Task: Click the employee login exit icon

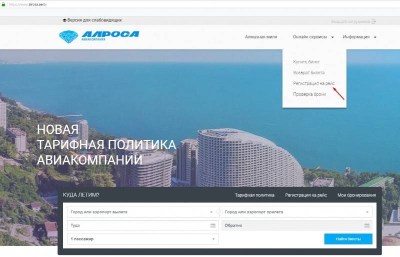Action: pyautogui.click(x=373, y=21)
